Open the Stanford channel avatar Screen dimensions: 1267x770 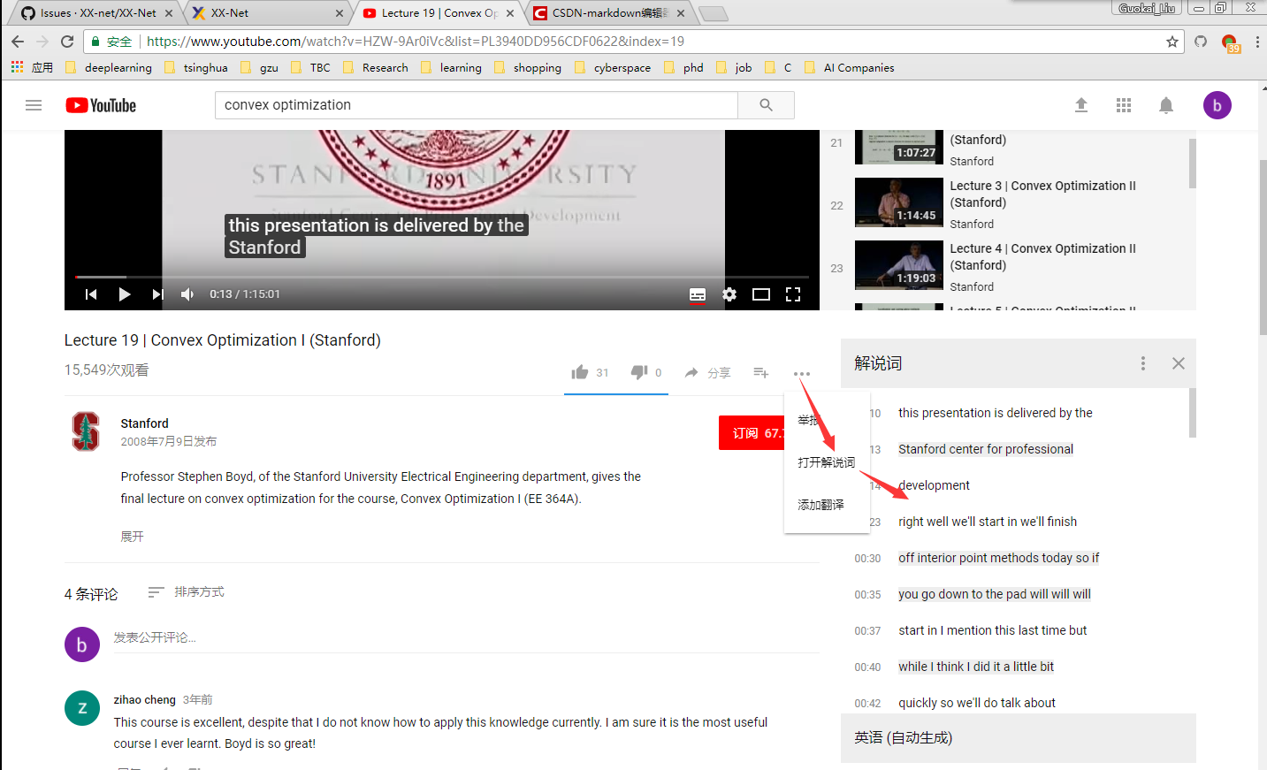pos(86,431)
